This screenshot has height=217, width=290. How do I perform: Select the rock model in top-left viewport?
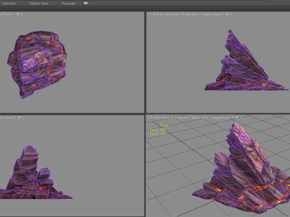pyautogui.click(x=37, y=63)
